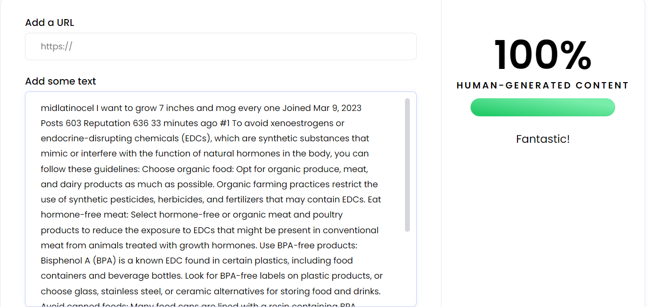Click "hormone-free meat:" at a line start
This screenshot has height=307, width=649.
pyautogui.click(x=84, y=215)
